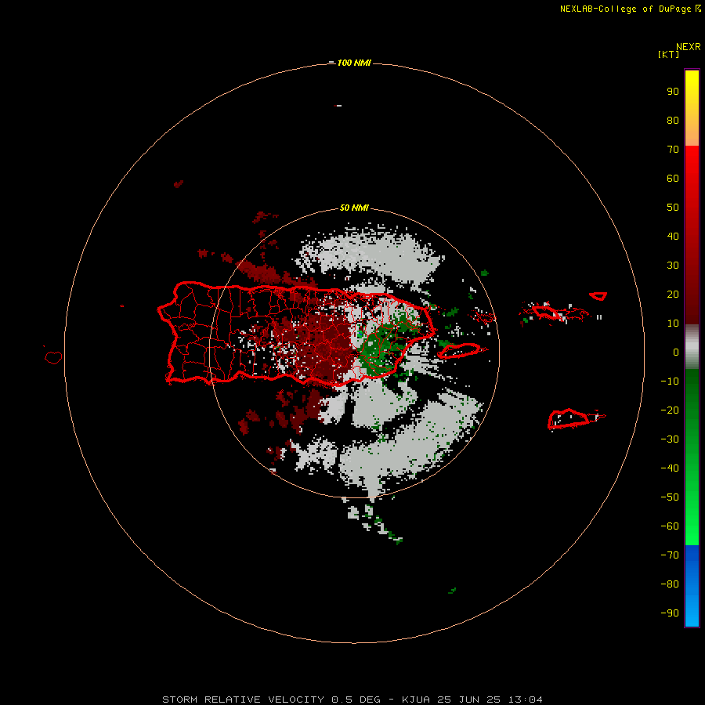705x705 pixels.
Task: Click the small Mona island outline at far west
Action: pos(53,357)
